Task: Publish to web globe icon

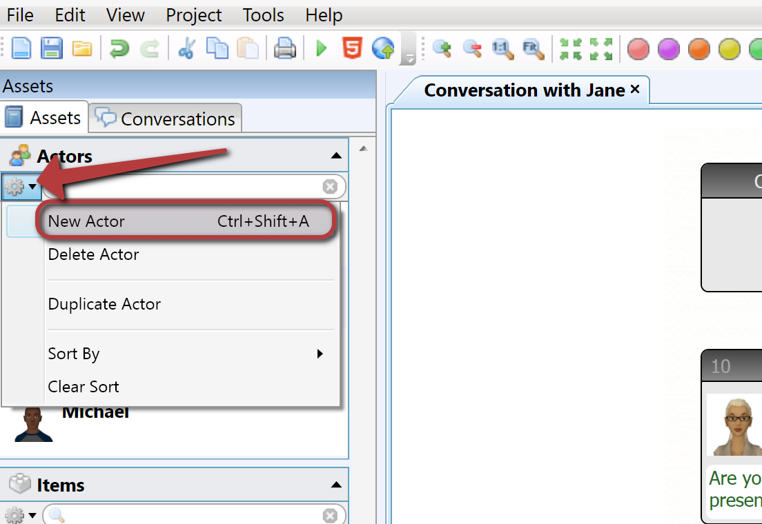Action: [384, 48]
